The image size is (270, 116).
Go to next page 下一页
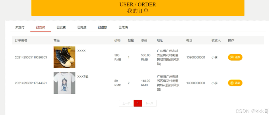[x=149, y=103]
